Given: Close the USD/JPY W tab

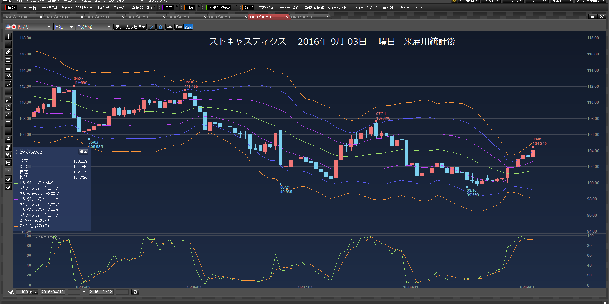Looking at the screenshot, I should pyautogui.click(x=41, y=17).
